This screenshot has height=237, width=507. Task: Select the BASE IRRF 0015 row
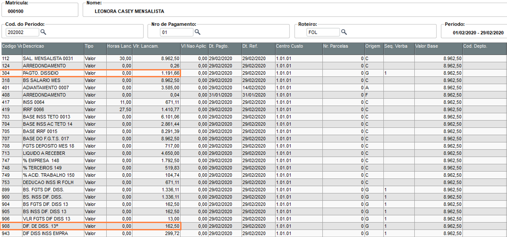(253, 131)
